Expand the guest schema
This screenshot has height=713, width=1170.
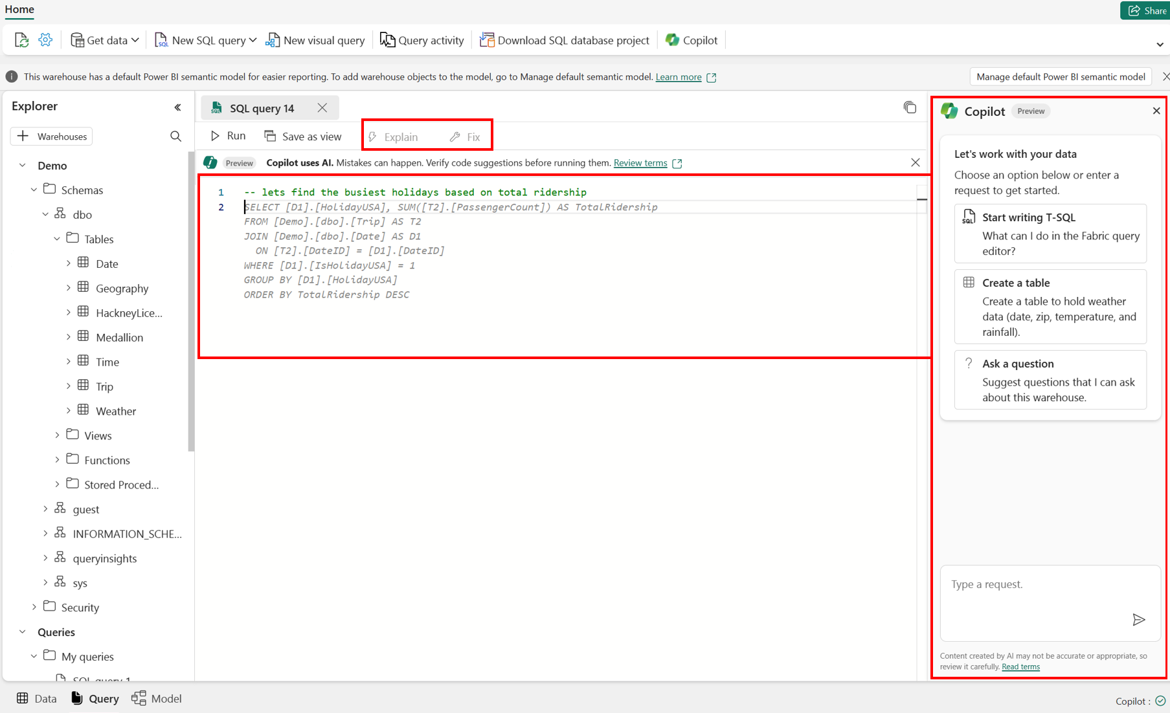click(46, 509)
